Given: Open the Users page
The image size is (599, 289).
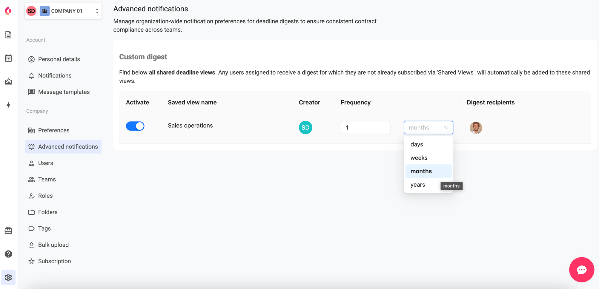Looking at the screenshot, I should point(63,163).
